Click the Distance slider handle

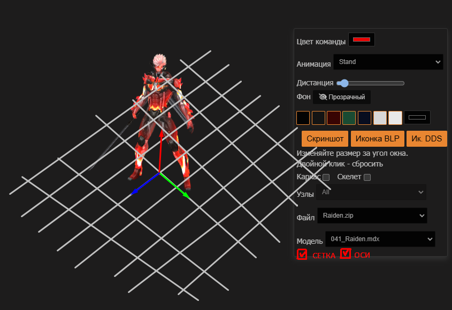click(343, 83)
